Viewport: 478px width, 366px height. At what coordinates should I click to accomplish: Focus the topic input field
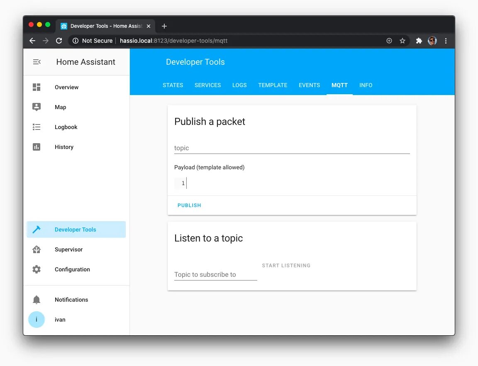point(292,148)
